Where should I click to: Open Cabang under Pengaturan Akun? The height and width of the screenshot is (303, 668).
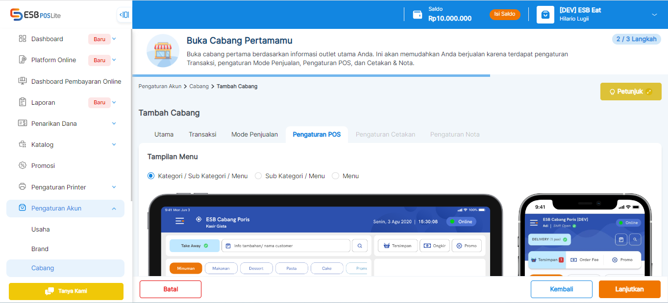pyautogui.click(x=65, y=268)
